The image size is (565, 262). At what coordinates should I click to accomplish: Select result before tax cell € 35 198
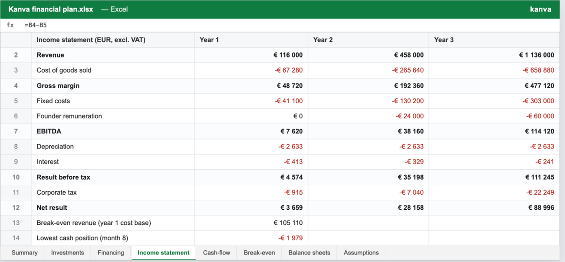[368, 177]
